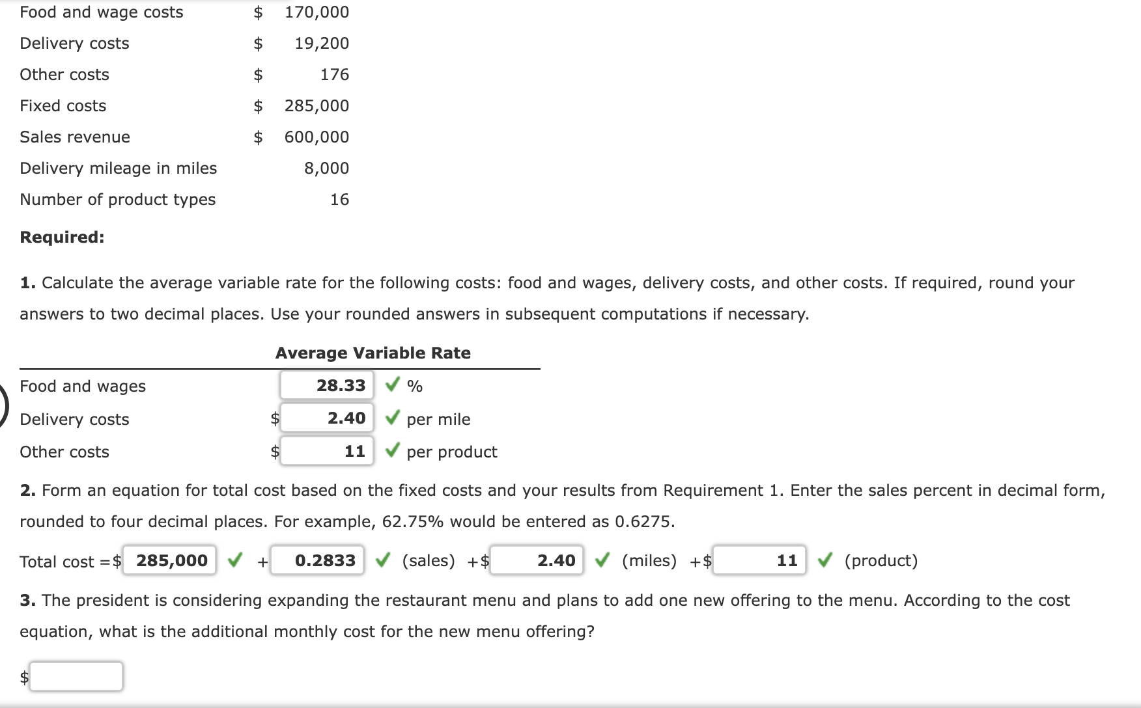
Task: Click the checkmark next to delivery rate 2.40
Action: pos(391,418)
